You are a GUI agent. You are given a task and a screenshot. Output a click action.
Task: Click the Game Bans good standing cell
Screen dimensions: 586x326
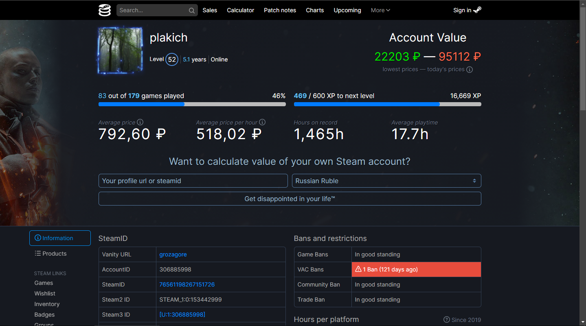(x=416, y=254)
